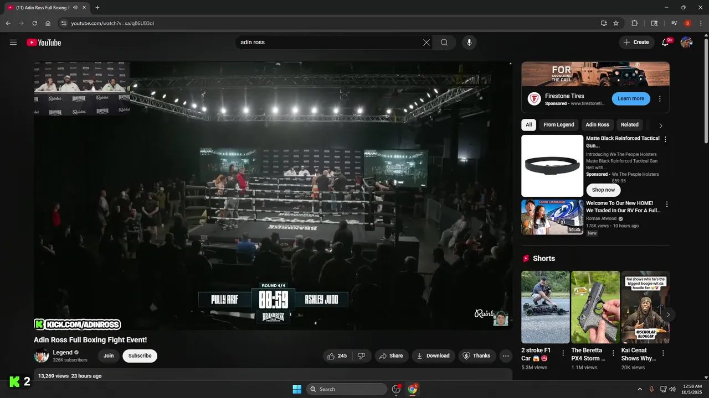Show hidden system tray icons

point(640,389)
